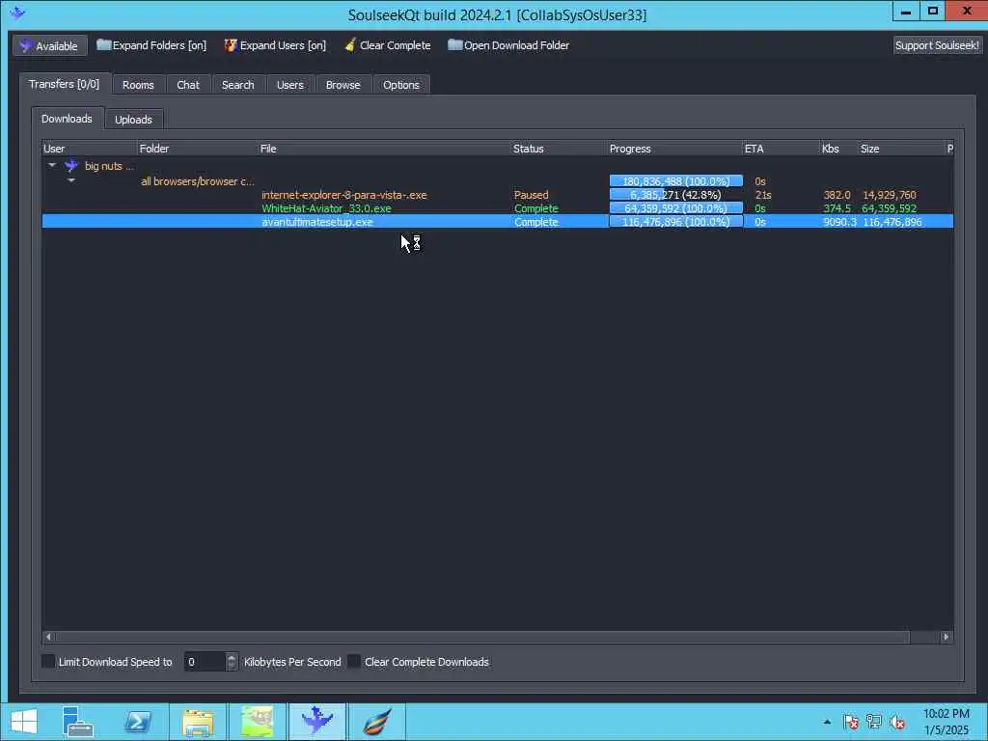Sort by the Size column header

coord(902,149)
